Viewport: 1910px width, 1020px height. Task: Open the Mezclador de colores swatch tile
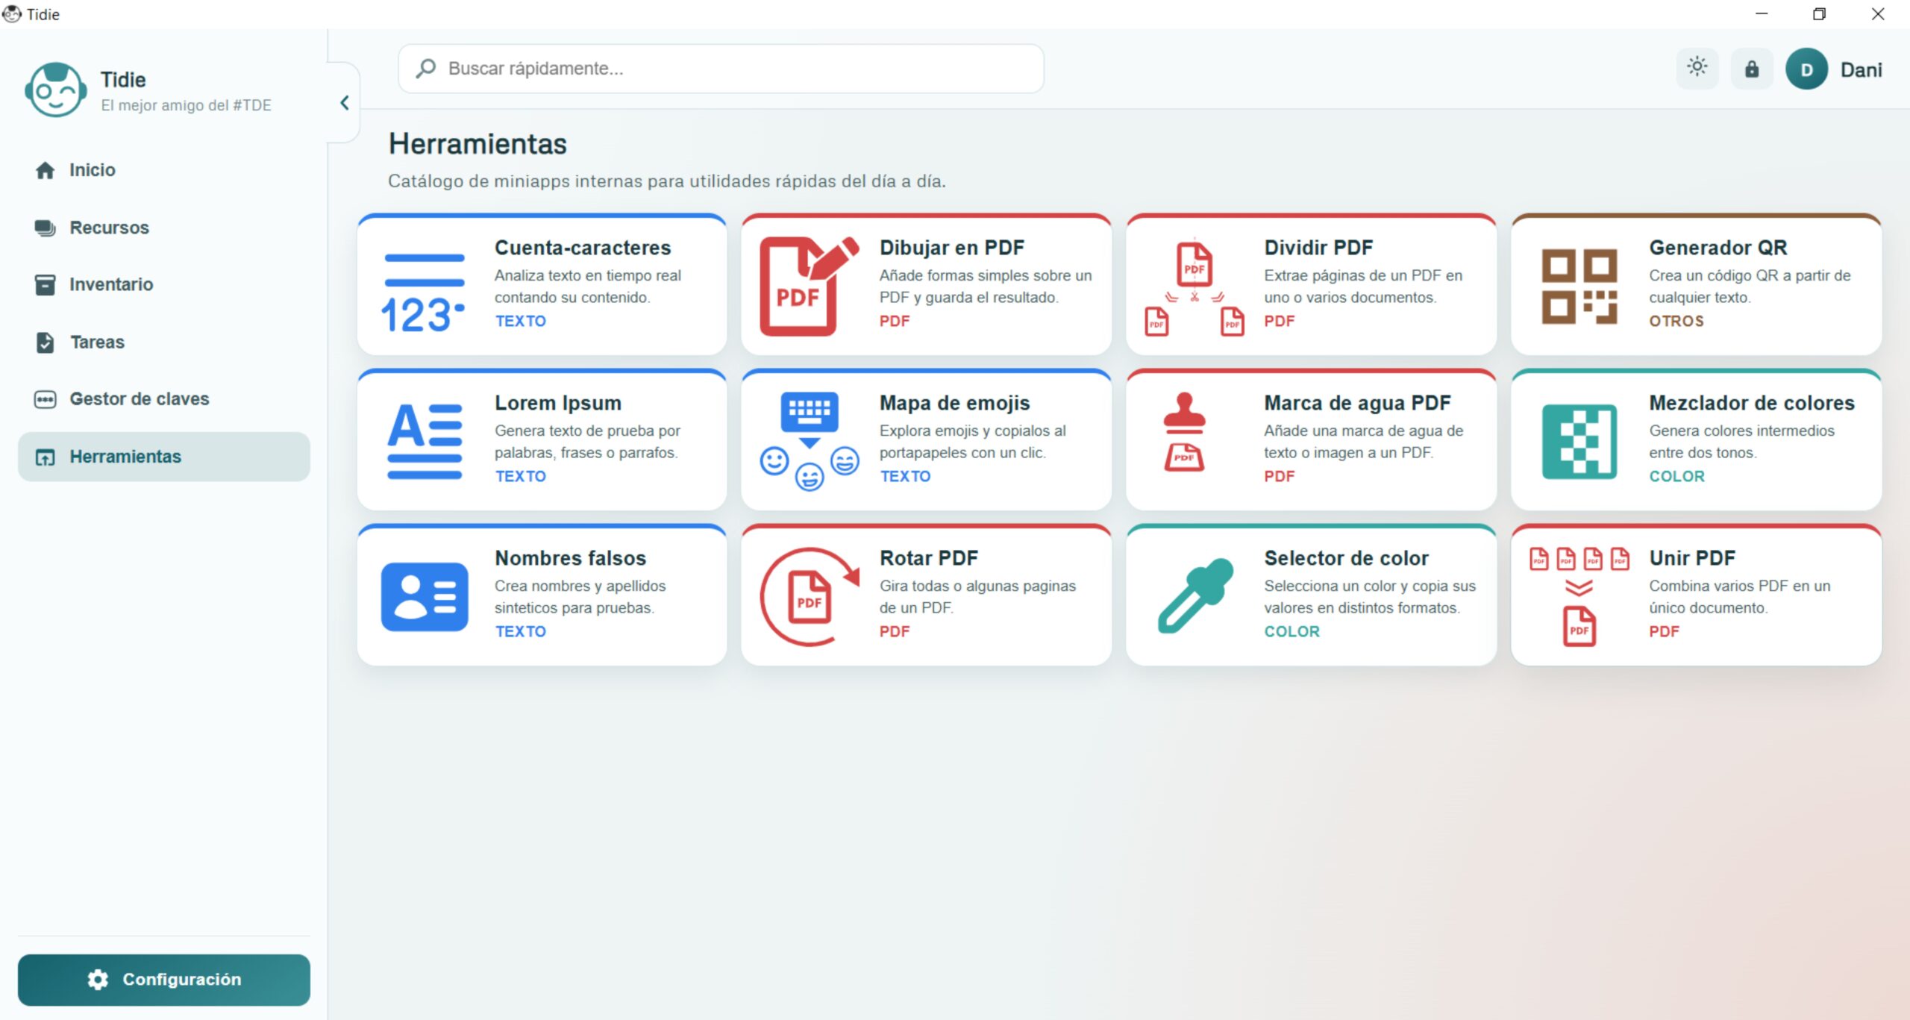pyautogui.click(x=1579, y=442)
